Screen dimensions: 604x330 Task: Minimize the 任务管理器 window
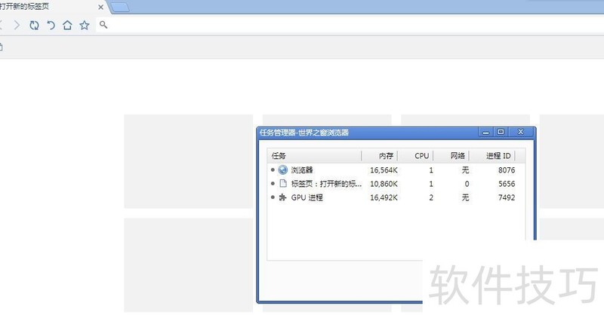coord(486,132)
